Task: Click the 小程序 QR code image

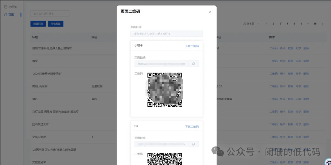Action: pyautogui.click(x=165, y=90)
